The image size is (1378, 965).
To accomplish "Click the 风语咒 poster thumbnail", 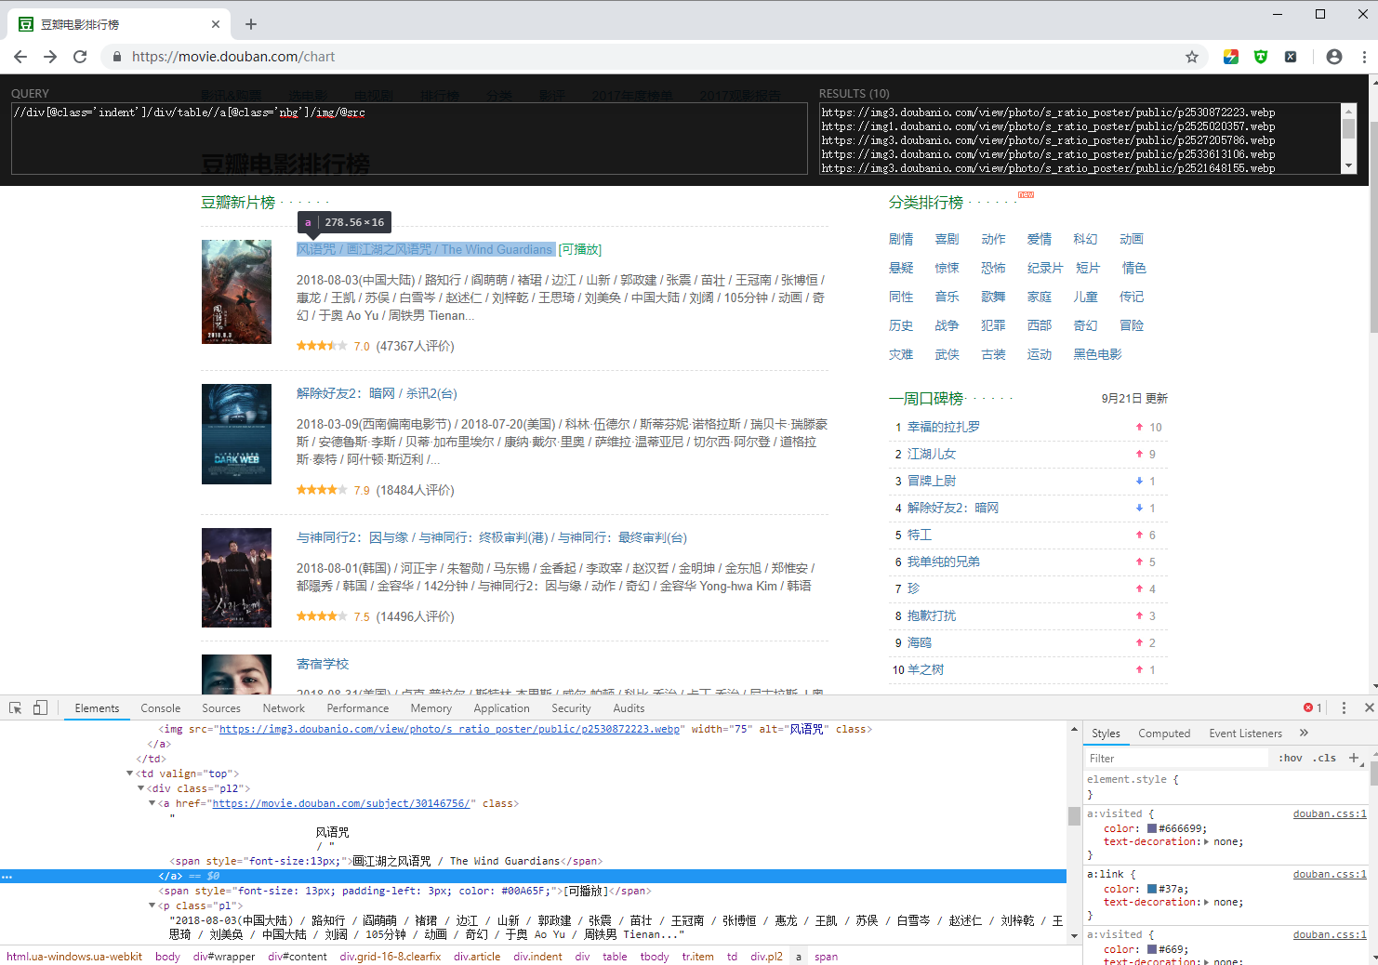I will coord(236,292).
